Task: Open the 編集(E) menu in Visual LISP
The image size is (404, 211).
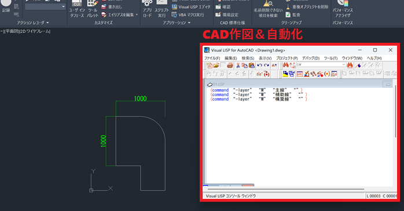Action: 230,58
